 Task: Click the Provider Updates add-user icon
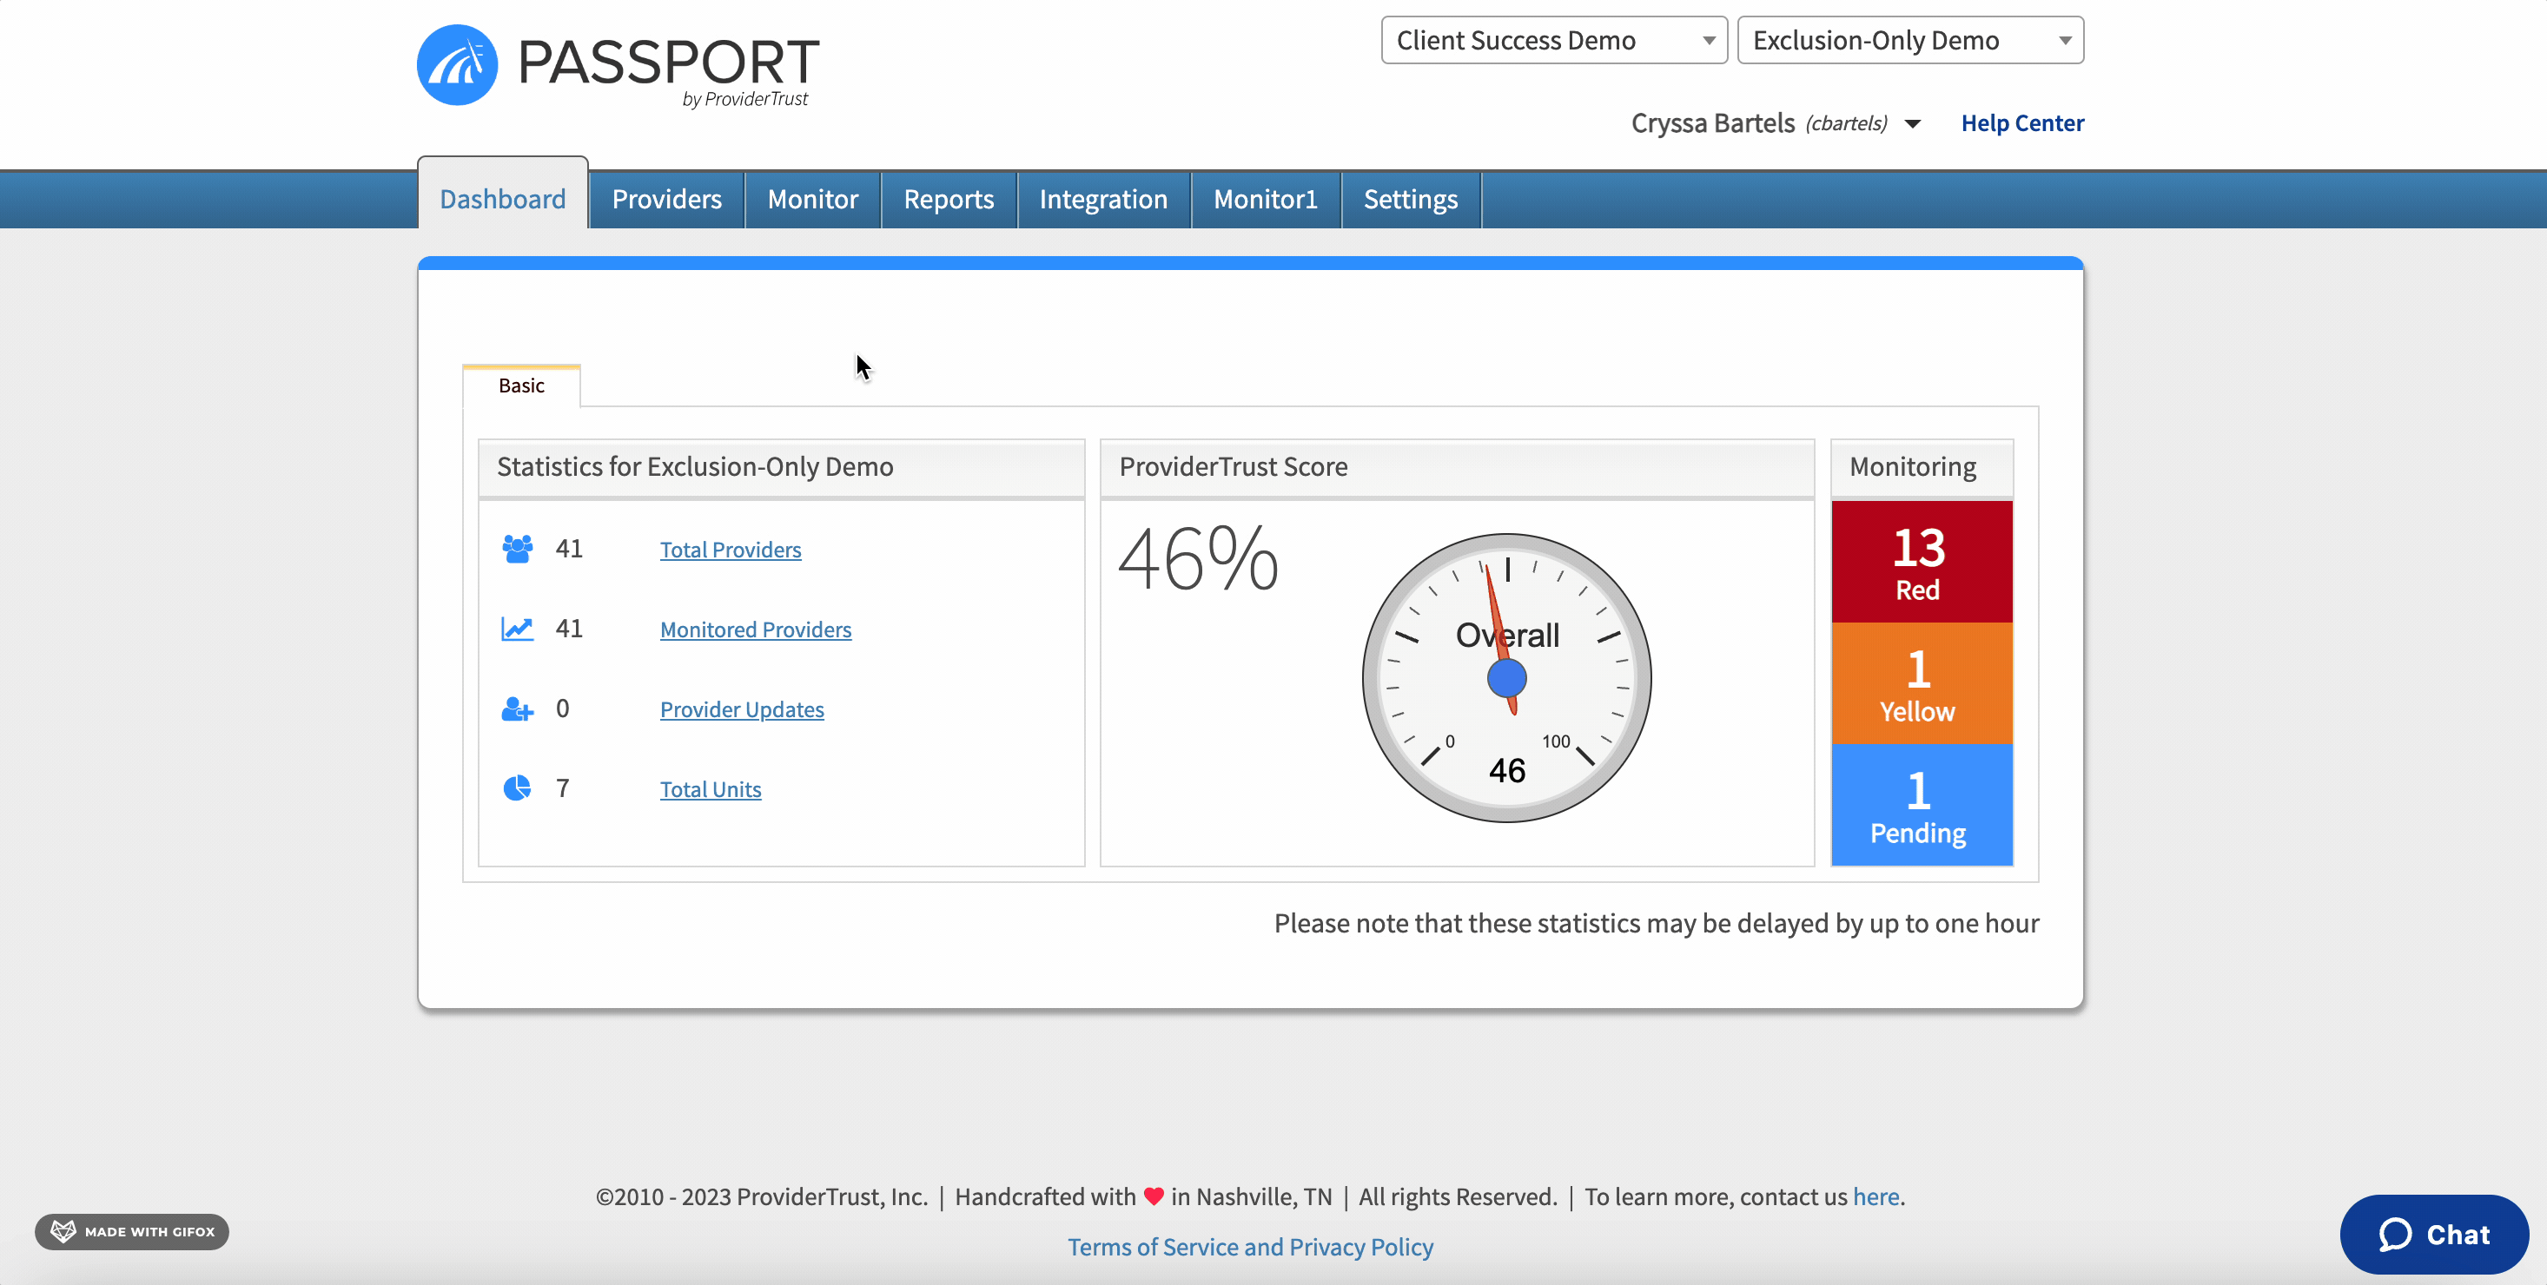(517, 708)
